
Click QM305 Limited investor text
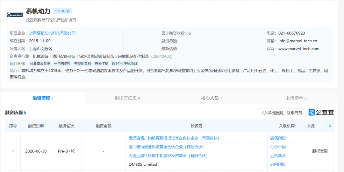[143, 164]
